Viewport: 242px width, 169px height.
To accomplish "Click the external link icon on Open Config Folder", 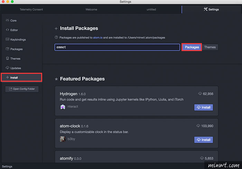I will (10, 89).
